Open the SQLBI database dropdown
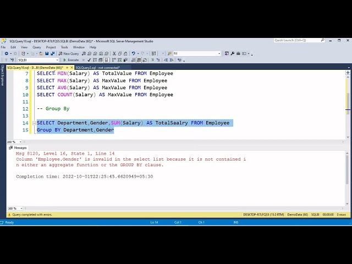Image resolution: width=352 pixels, height=264 pixels. point(57,60)
